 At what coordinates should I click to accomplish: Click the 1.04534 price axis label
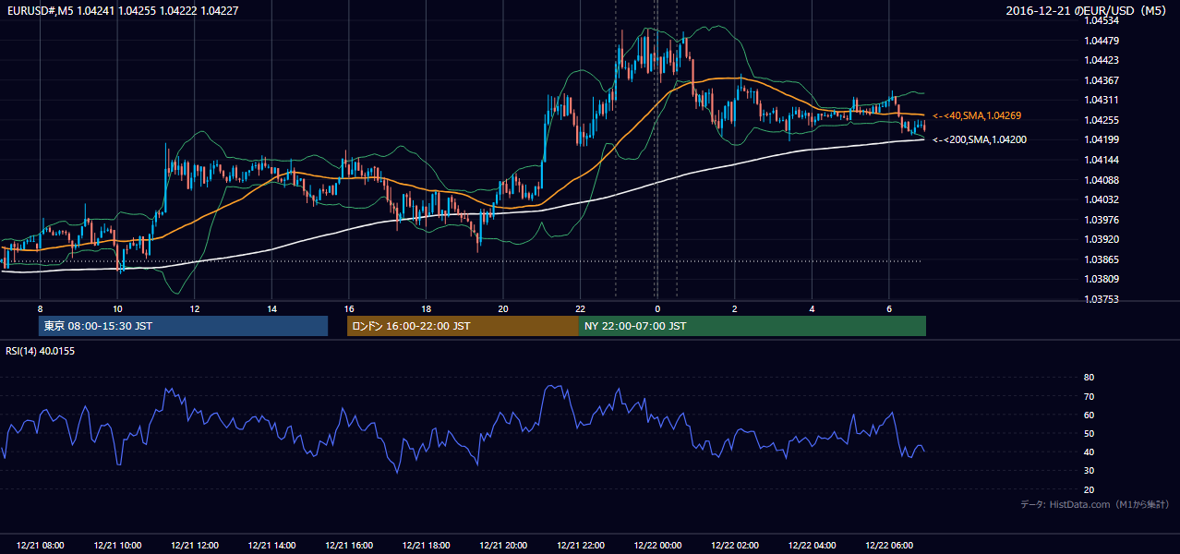click(1102, 20)
